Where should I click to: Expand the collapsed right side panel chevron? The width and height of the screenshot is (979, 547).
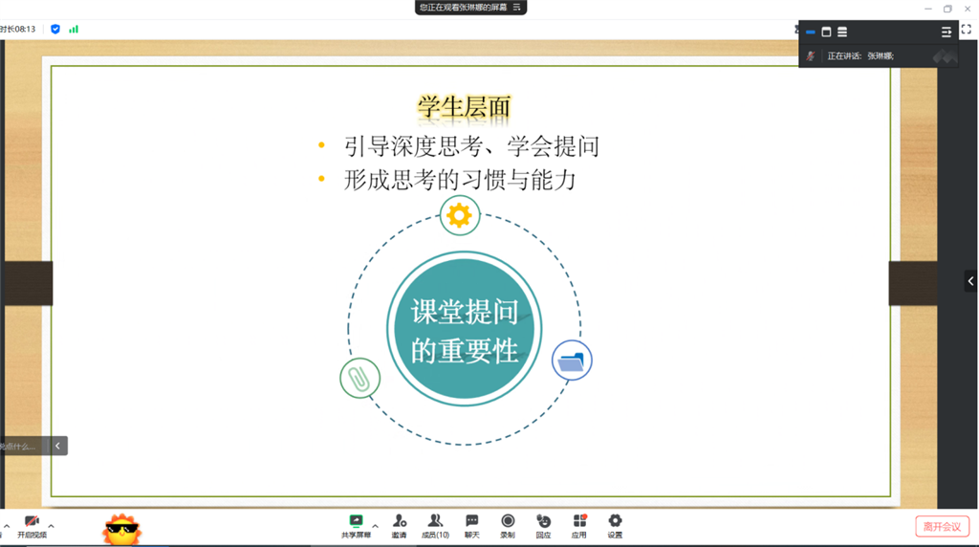[x=970, y=281]
